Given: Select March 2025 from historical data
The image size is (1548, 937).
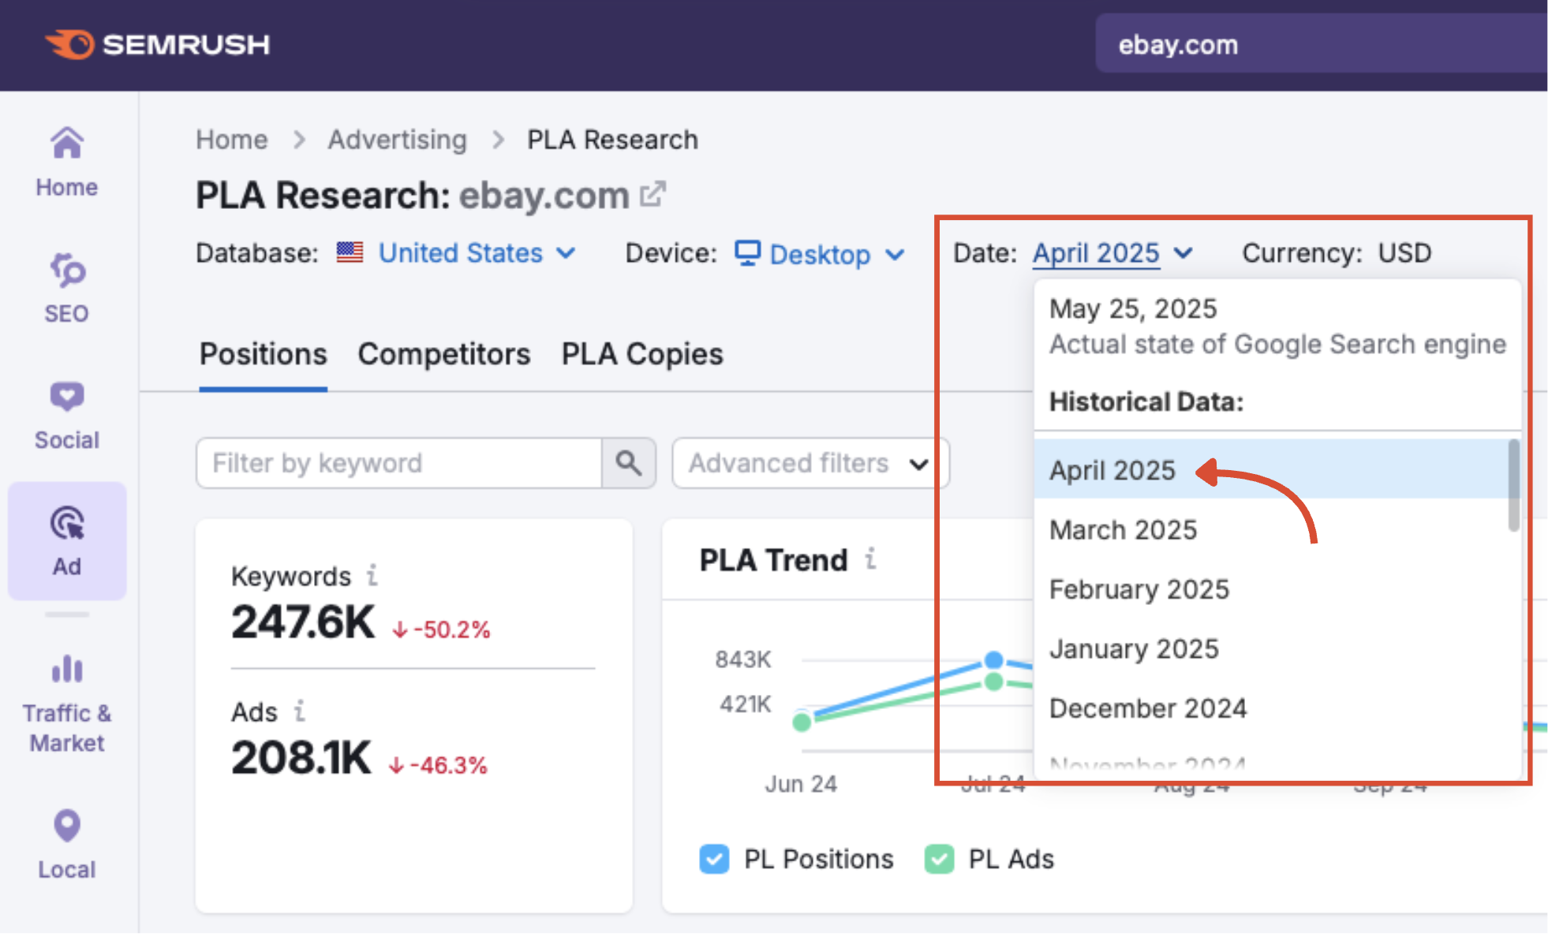Looking at the screenshot, I should (x=1123, y=530).
